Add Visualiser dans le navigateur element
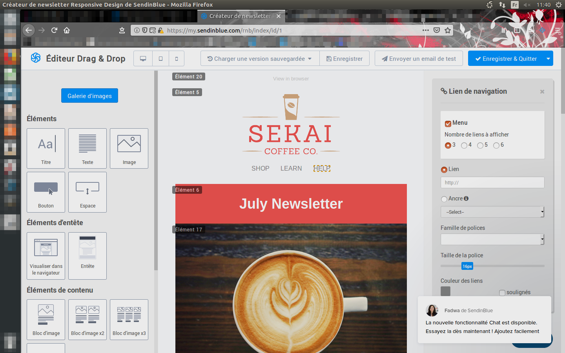The width and height of the screenshot is (565, 353). [x=46, y=256]
